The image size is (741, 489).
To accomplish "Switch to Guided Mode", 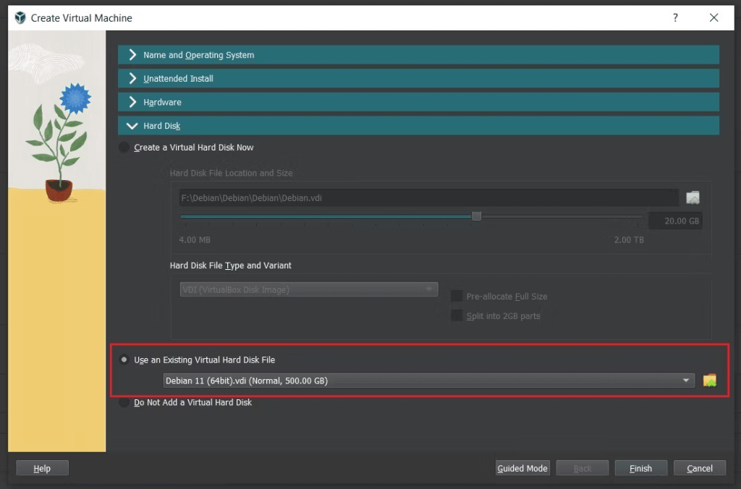I will tap(522, 467).
